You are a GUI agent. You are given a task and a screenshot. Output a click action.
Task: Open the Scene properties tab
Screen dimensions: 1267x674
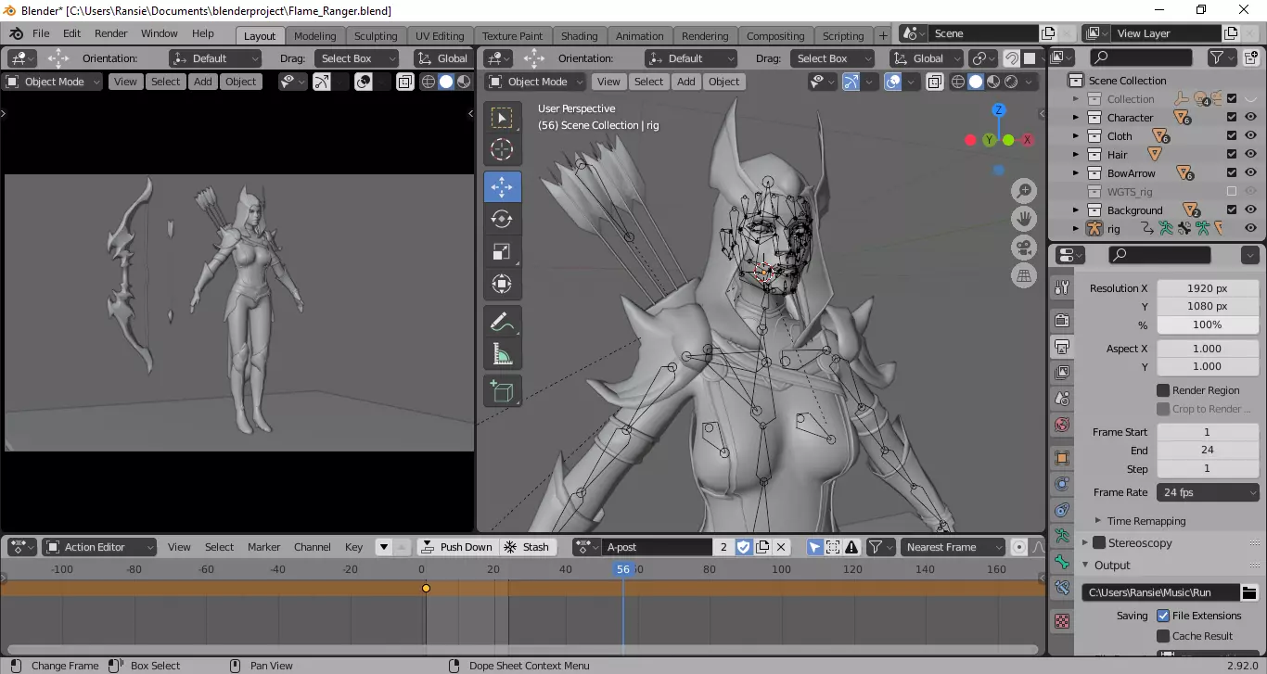tap(1062, 398)
